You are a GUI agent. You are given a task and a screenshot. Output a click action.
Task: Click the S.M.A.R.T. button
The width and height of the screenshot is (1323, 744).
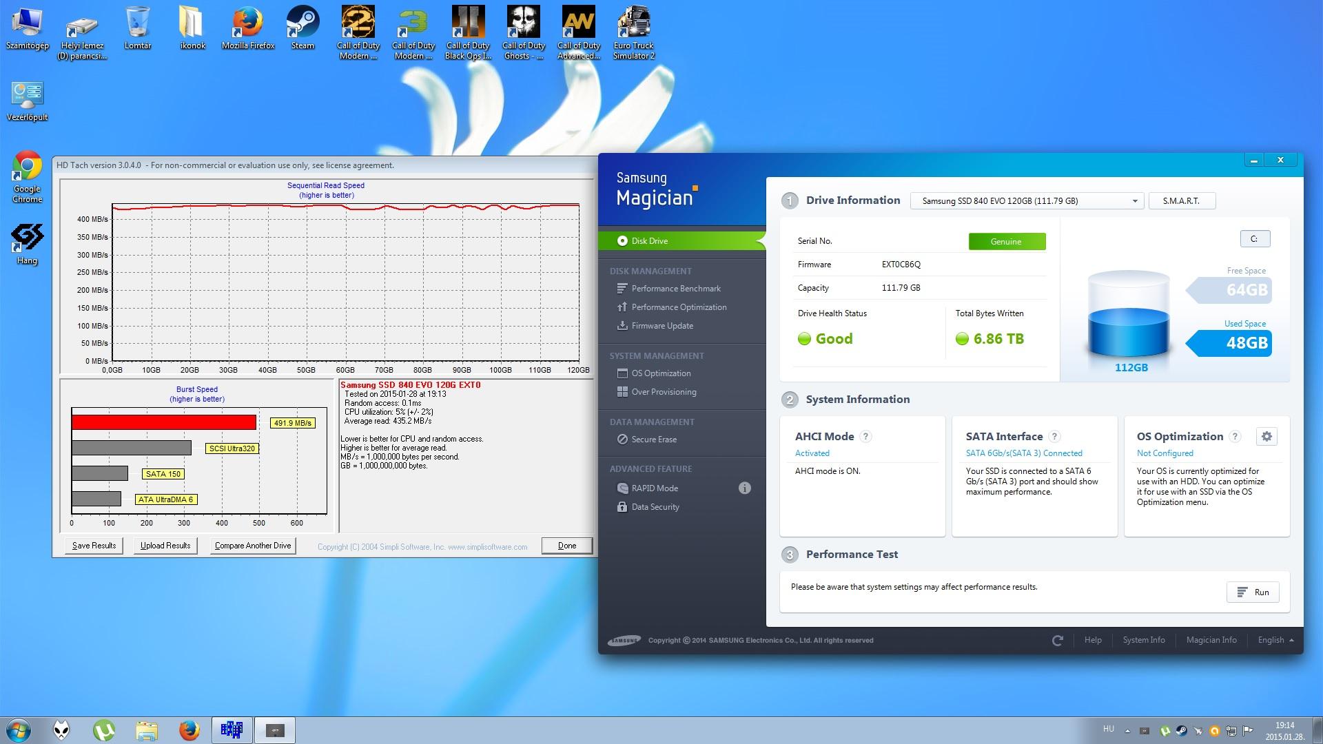1182,201
